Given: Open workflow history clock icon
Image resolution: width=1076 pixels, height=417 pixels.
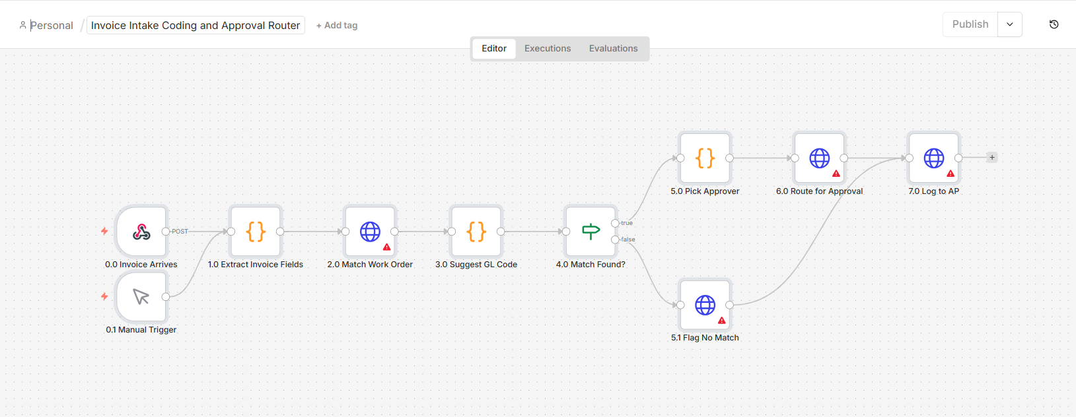Looking at the screenshot, I should pyautogui.click(x=1054, y=24).
